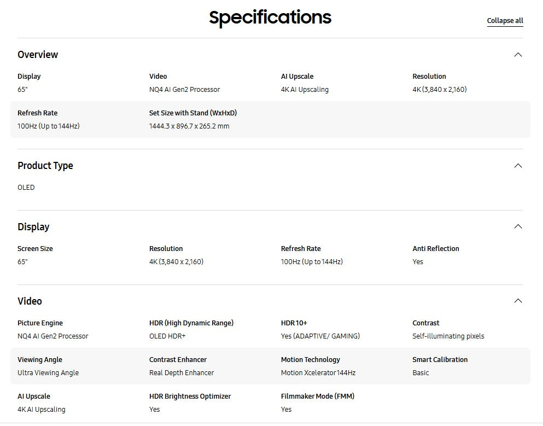Viewport: 543px width, 426px height.
Task: Click the Anti Reflection label
Action: 435,249
